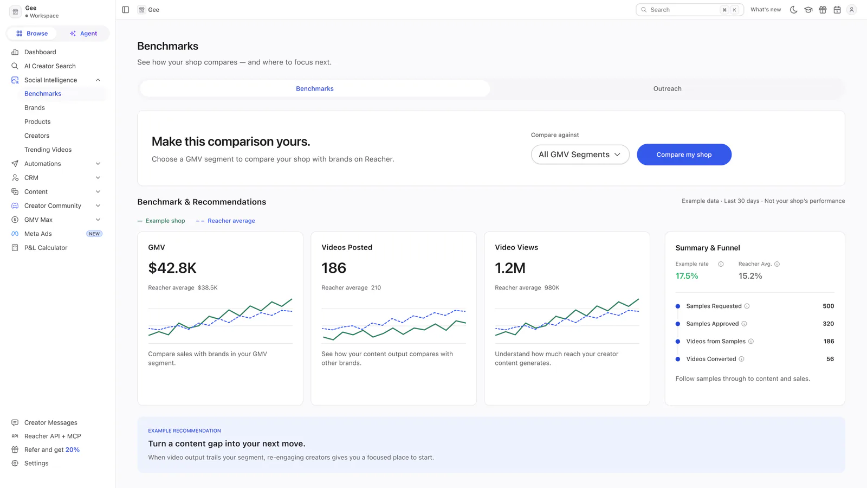Screen dimensions: 867x488
Task: Expand the Content section chevron
Action: tap(98, 192)
